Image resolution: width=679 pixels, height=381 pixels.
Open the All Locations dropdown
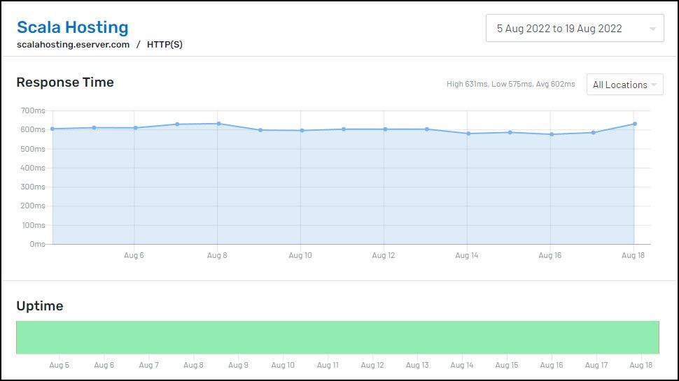(625, 85)
